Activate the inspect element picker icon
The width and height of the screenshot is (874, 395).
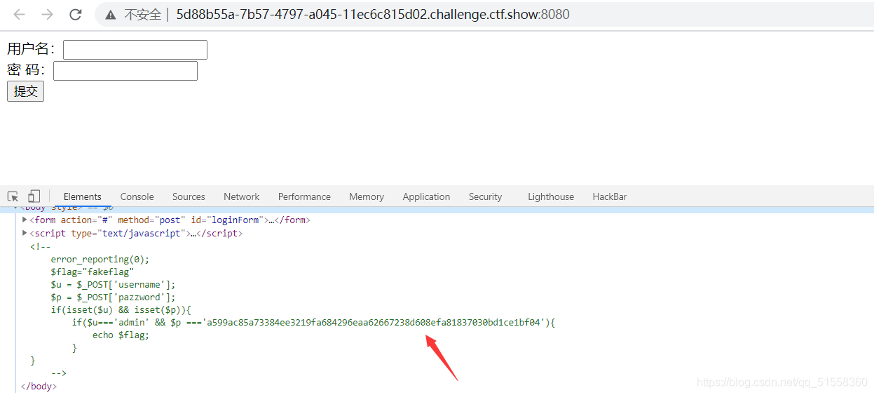13,196
